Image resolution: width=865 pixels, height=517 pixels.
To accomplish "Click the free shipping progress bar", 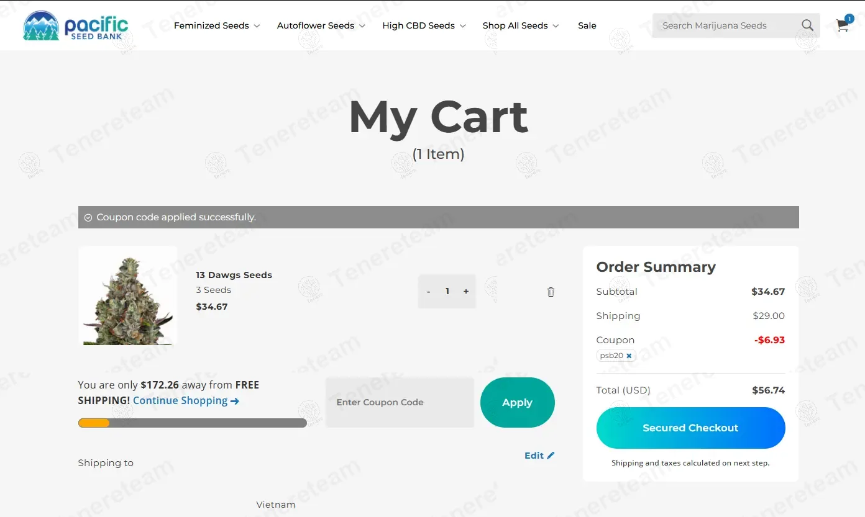I will (x=192, y=423).
